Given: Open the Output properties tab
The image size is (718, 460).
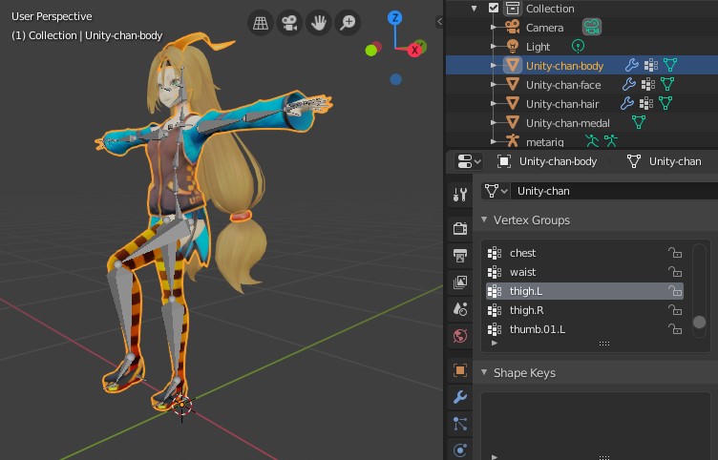Looking at the screenshot, I should tap(460, 255).
